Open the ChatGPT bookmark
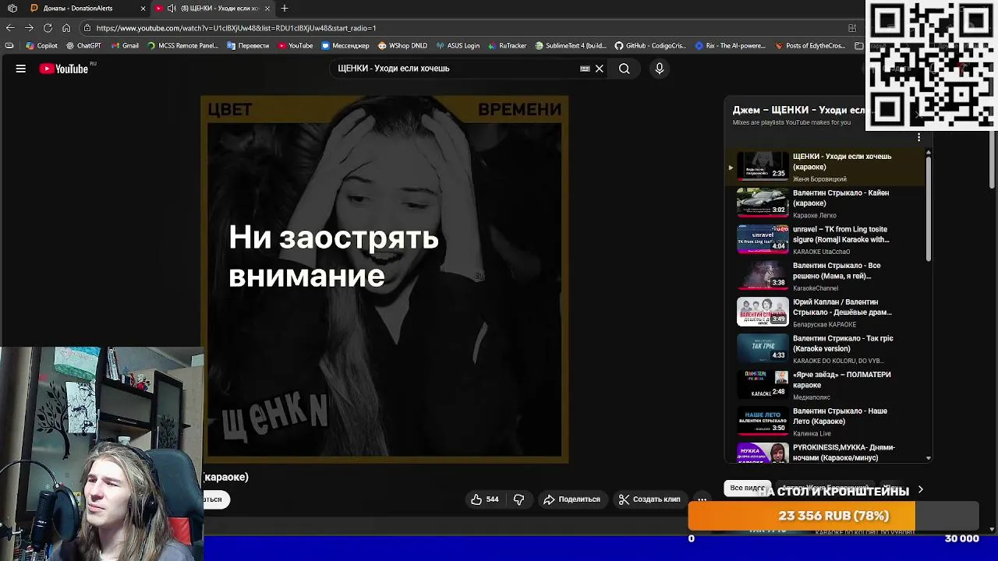 click(83, 46)
